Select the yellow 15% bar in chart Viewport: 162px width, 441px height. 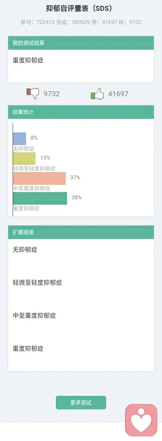[x=24, y=159]
